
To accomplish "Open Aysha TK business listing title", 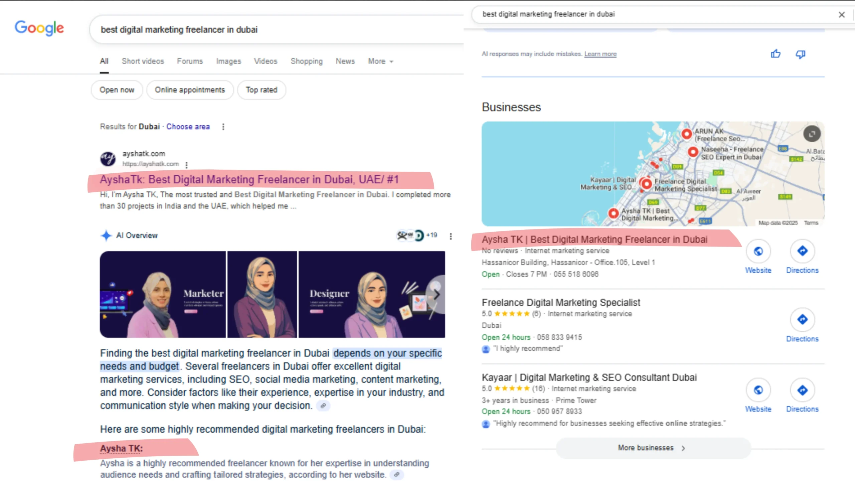I will pos(594,239).
